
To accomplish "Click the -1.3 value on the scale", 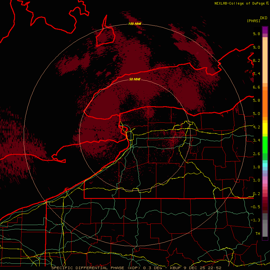I will [x=255, y=220].
